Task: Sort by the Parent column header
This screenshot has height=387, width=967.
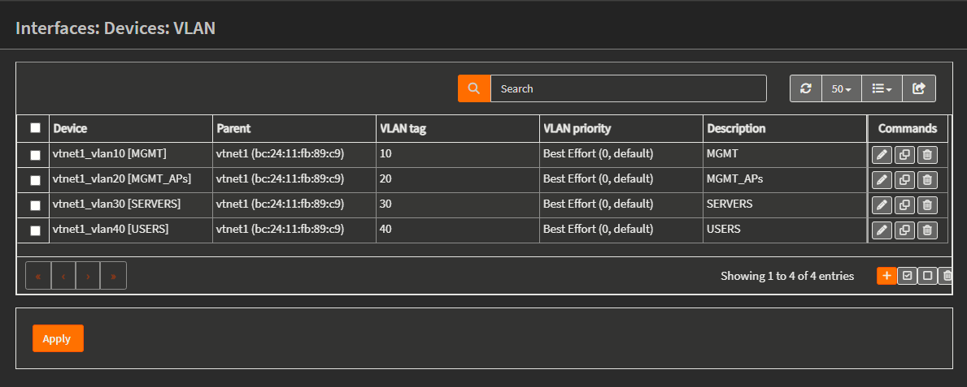Action: pos(294,128)
